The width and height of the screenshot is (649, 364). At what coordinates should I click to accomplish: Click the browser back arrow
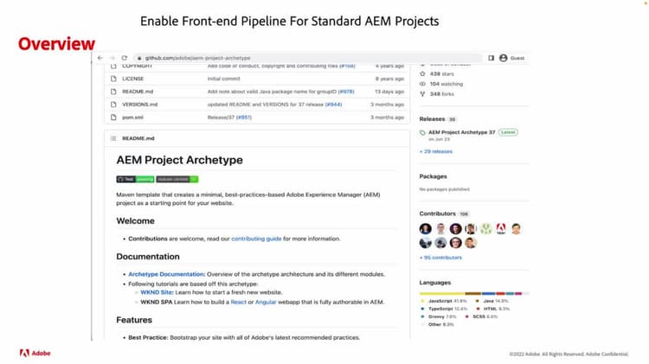[100, 57]
